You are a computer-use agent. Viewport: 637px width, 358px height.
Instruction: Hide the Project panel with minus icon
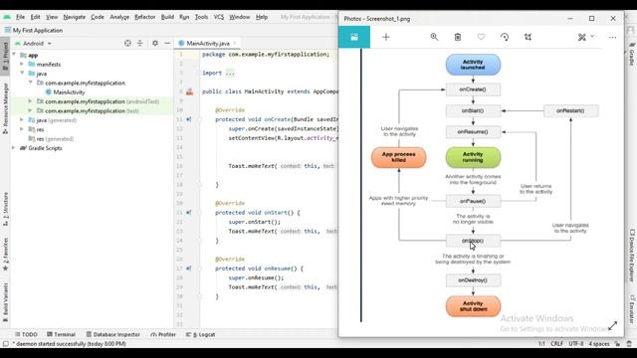coord(167,43)
